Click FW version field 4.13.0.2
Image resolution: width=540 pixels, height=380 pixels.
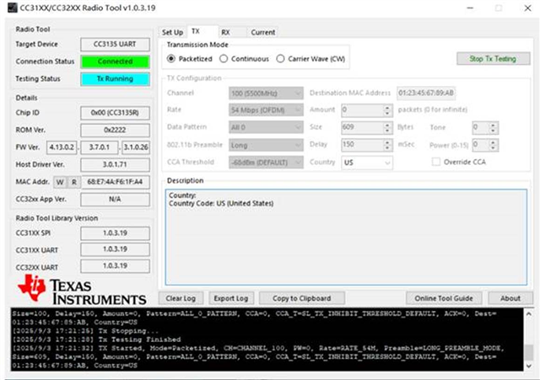pos(62,147)
